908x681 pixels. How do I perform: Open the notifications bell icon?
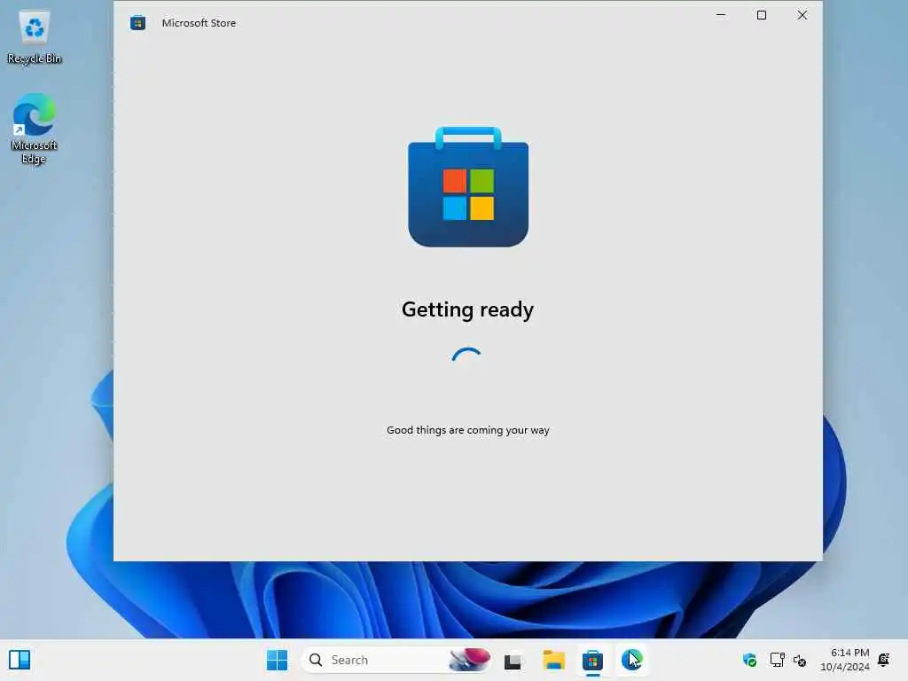(884, 660)
